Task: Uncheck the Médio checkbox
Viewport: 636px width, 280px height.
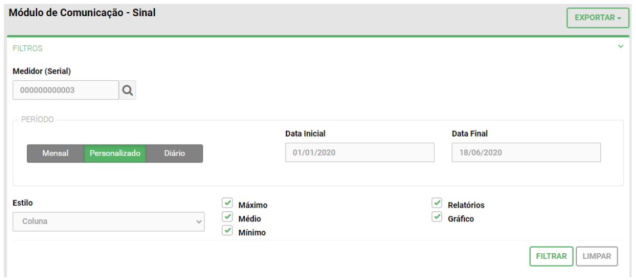Action: coord(227,217)
